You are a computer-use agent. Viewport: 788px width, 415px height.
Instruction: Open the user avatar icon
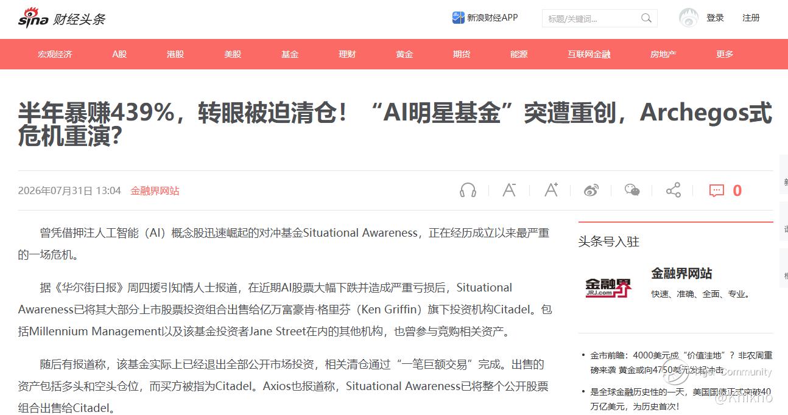[689, 18]
